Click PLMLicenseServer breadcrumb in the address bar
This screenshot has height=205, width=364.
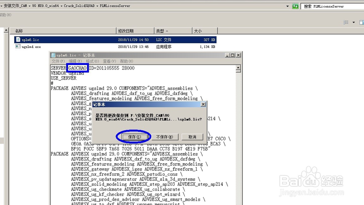[x=115, y=6]
